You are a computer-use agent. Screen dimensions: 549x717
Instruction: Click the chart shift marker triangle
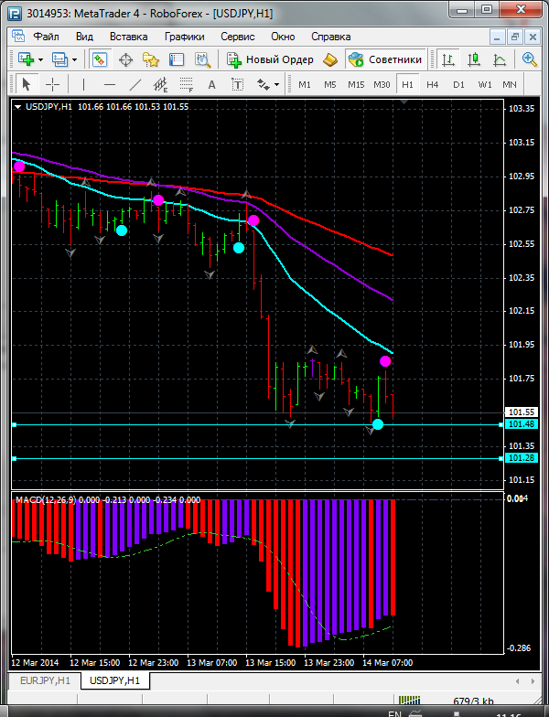[x=404, y=102]
